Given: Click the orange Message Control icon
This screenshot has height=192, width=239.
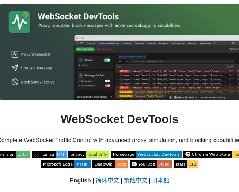Looking at the screenshot, I should coord(81,75).
